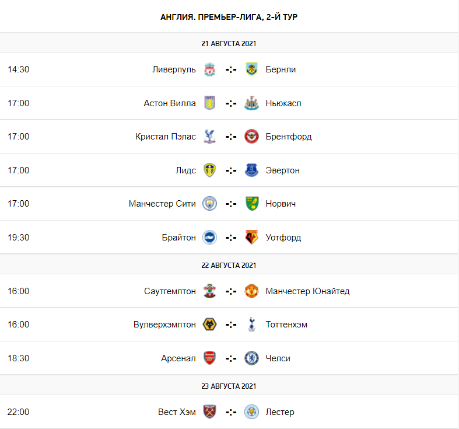This screenshot has height=429, width=459.
Task: Click the Brentford club crest icon
Action: 252,137
